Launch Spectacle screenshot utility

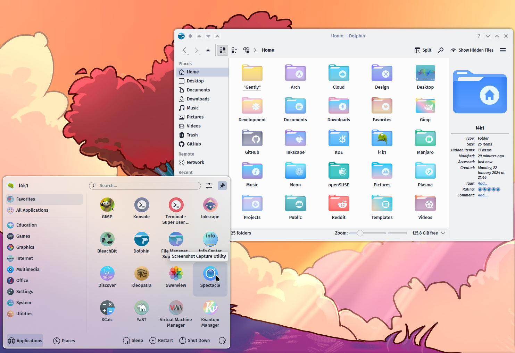(x=210, y=278)
